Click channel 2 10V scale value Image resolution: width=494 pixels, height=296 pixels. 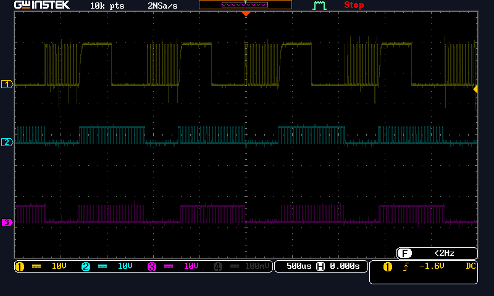click(125, 266)
